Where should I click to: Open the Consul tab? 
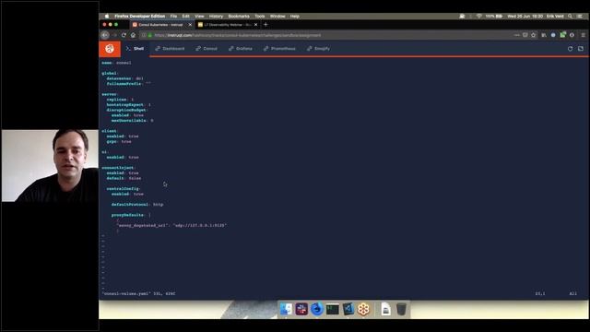[x=206, y=49]
